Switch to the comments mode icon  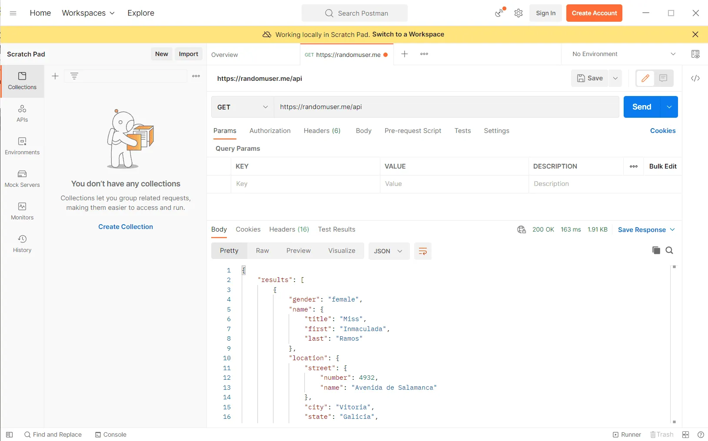[663, 78]
